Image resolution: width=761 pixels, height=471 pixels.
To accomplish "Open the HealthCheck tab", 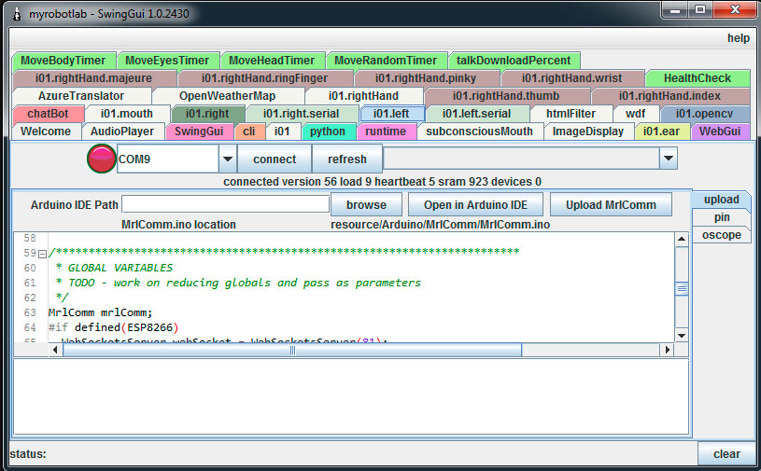I will click(698, 78).
